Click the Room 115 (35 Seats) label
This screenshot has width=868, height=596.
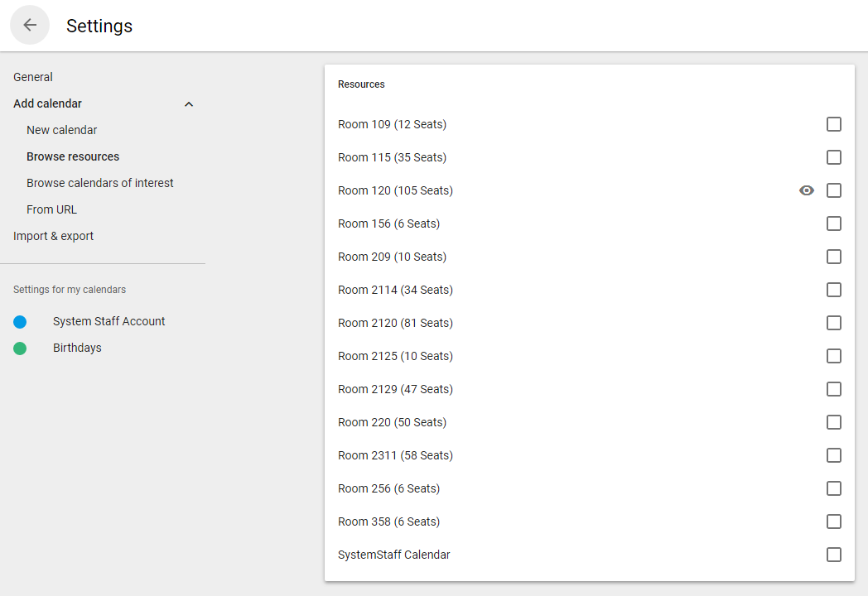tap(392, 158)
